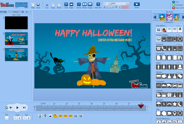The height and width of the screenshot is (124, 184).
Task: Toggle the Edge display
Action: 71,6
